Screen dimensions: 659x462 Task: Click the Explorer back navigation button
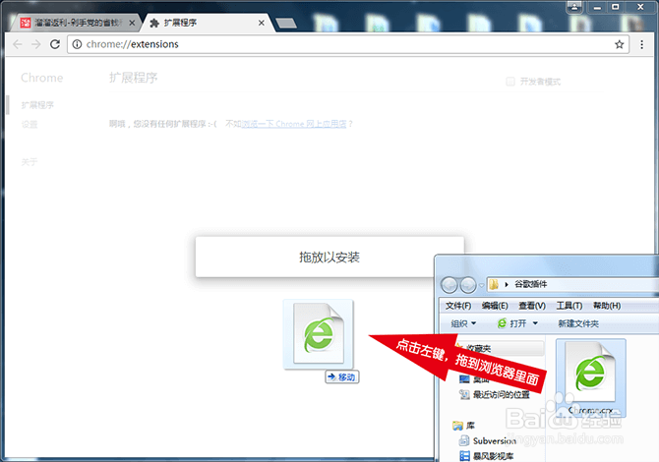point(449,285)
